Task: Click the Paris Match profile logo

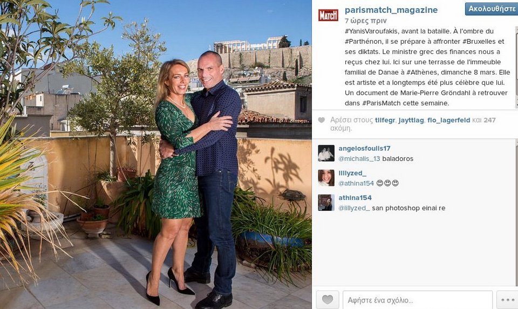Action: pos(328,15)
